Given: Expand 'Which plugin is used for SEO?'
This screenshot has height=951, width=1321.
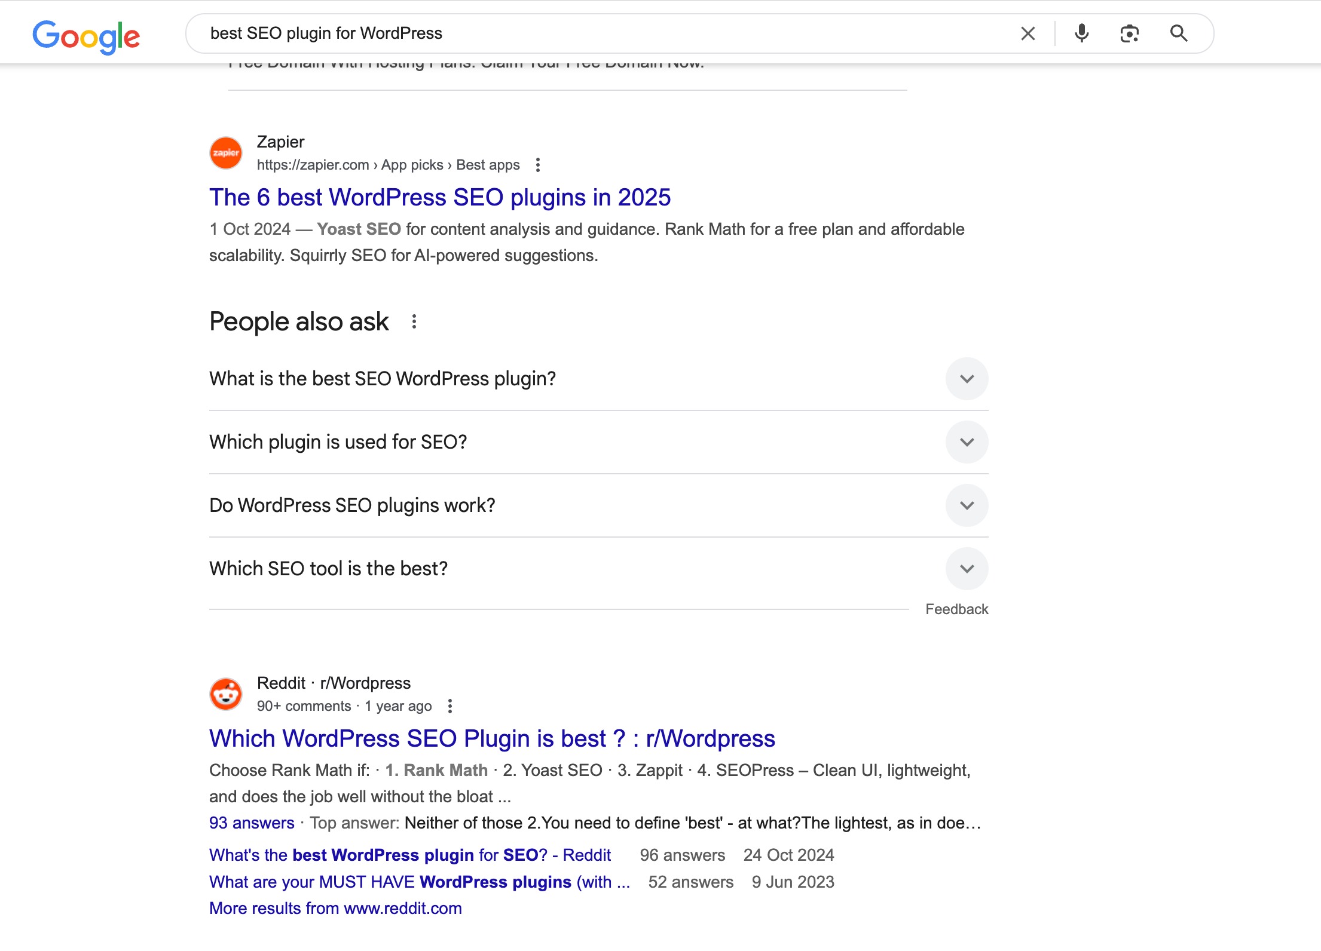Looking at the screenshot, I should 599,442.
